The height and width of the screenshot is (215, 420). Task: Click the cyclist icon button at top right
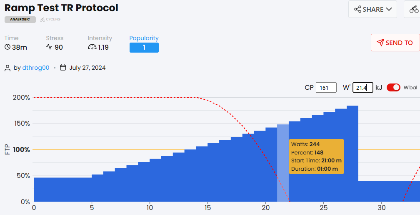(414, 9)
